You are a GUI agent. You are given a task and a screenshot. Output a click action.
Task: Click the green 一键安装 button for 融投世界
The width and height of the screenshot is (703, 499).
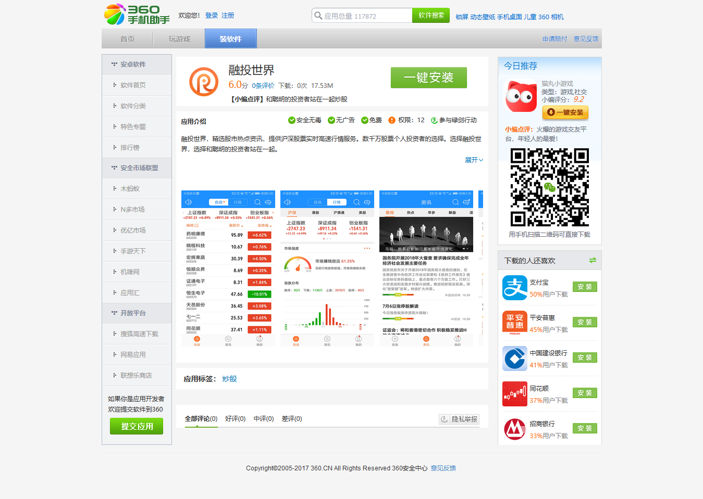pyautogui.click(x=429, y=78)
